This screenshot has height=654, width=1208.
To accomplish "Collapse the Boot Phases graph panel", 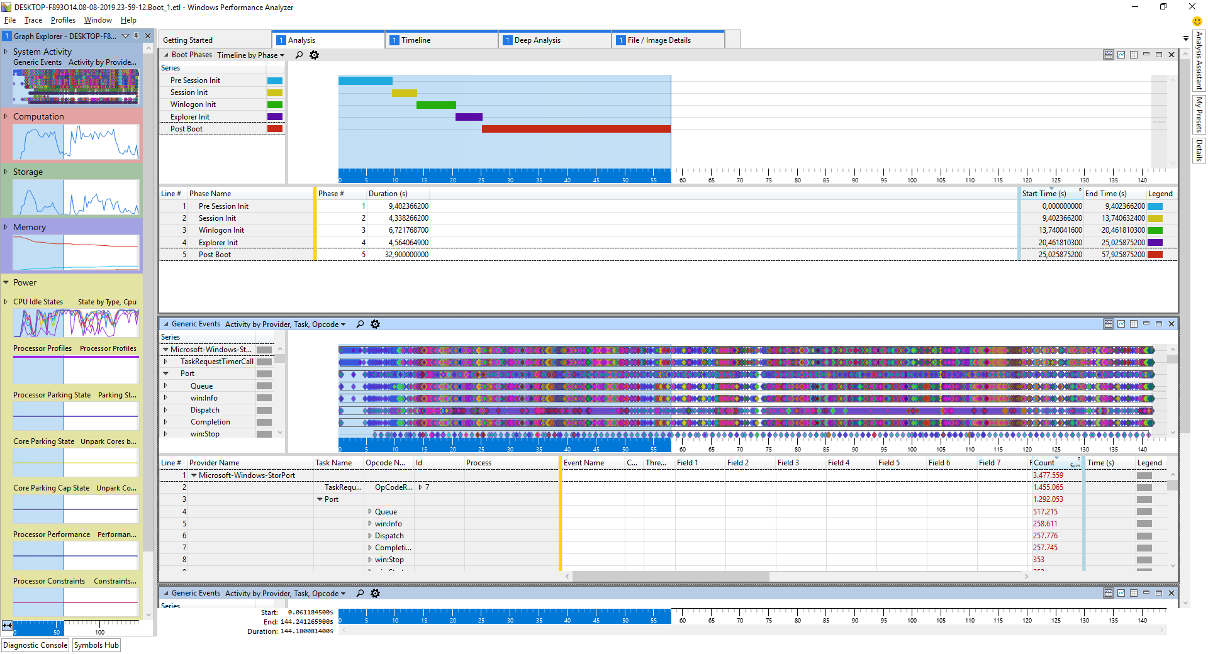I will point(166,55).
